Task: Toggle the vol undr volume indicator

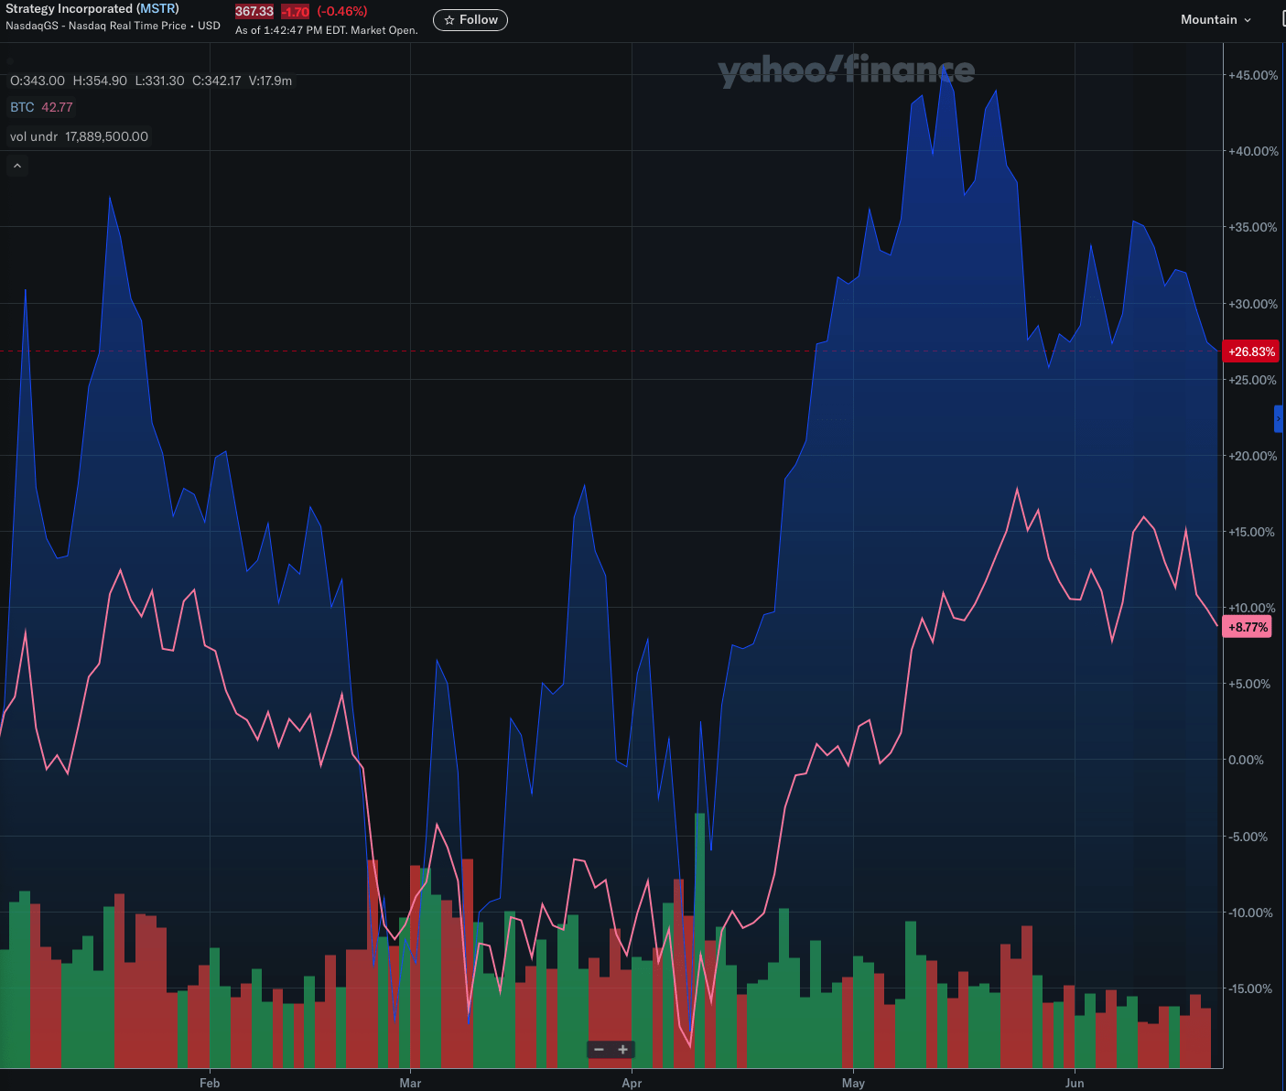Action: point(33,135)
